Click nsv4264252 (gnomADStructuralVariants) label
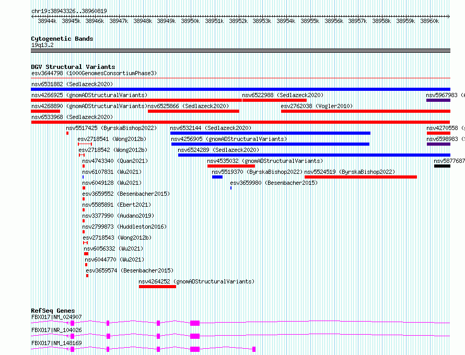The image size is (465, 355). pos(196,281)
